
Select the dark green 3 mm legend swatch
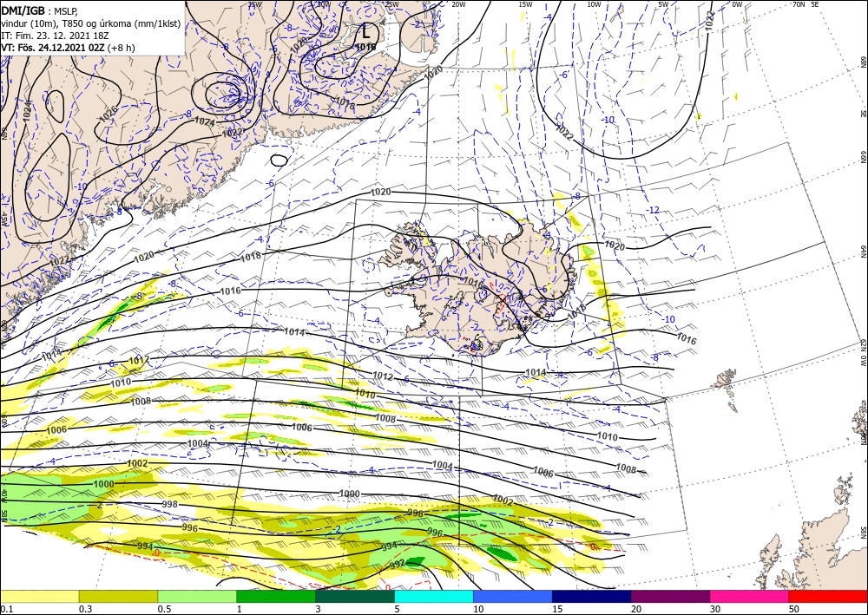[x=355, y=596]
